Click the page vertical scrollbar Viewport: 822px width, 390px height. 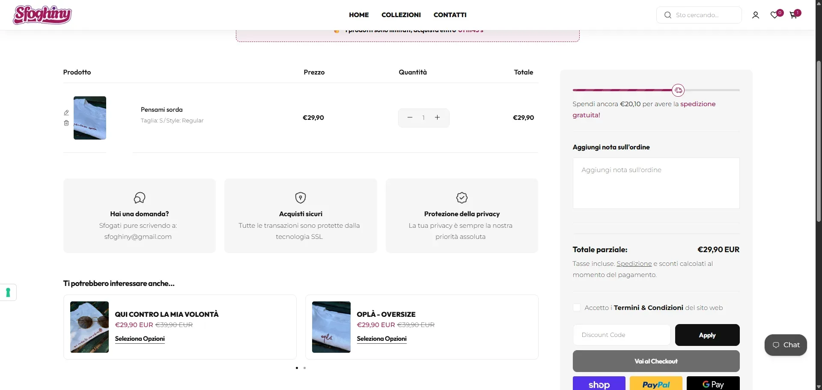(819, 141)
